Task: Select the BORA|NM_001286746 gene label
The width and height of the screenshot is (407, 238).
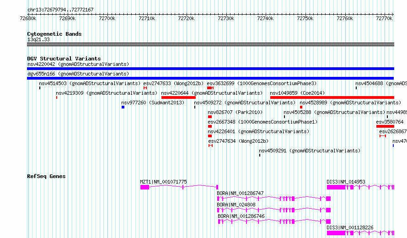Action: (241, 216)
